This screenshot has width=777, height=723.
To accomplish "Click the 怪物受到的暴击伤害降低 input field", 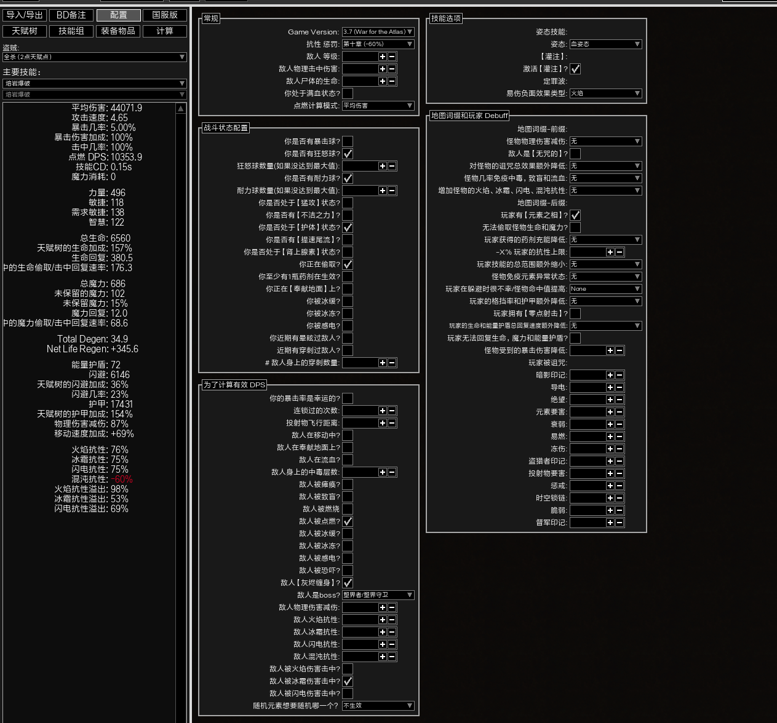I will point(587,350).
